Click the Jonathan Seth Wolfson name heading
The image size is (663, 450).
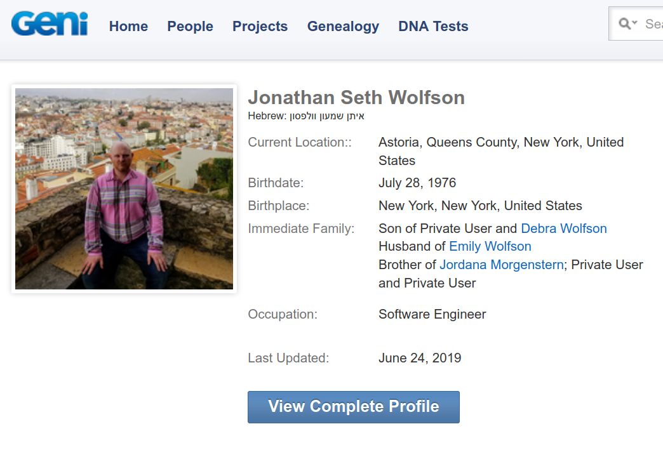click(x=356, y=98)
